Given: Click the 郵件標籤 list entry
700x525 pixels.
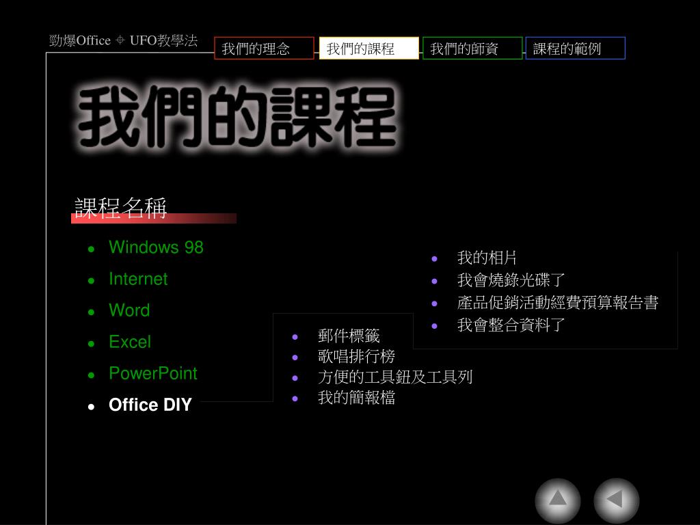Looking at the screenshot, I should tap(349, 336).
